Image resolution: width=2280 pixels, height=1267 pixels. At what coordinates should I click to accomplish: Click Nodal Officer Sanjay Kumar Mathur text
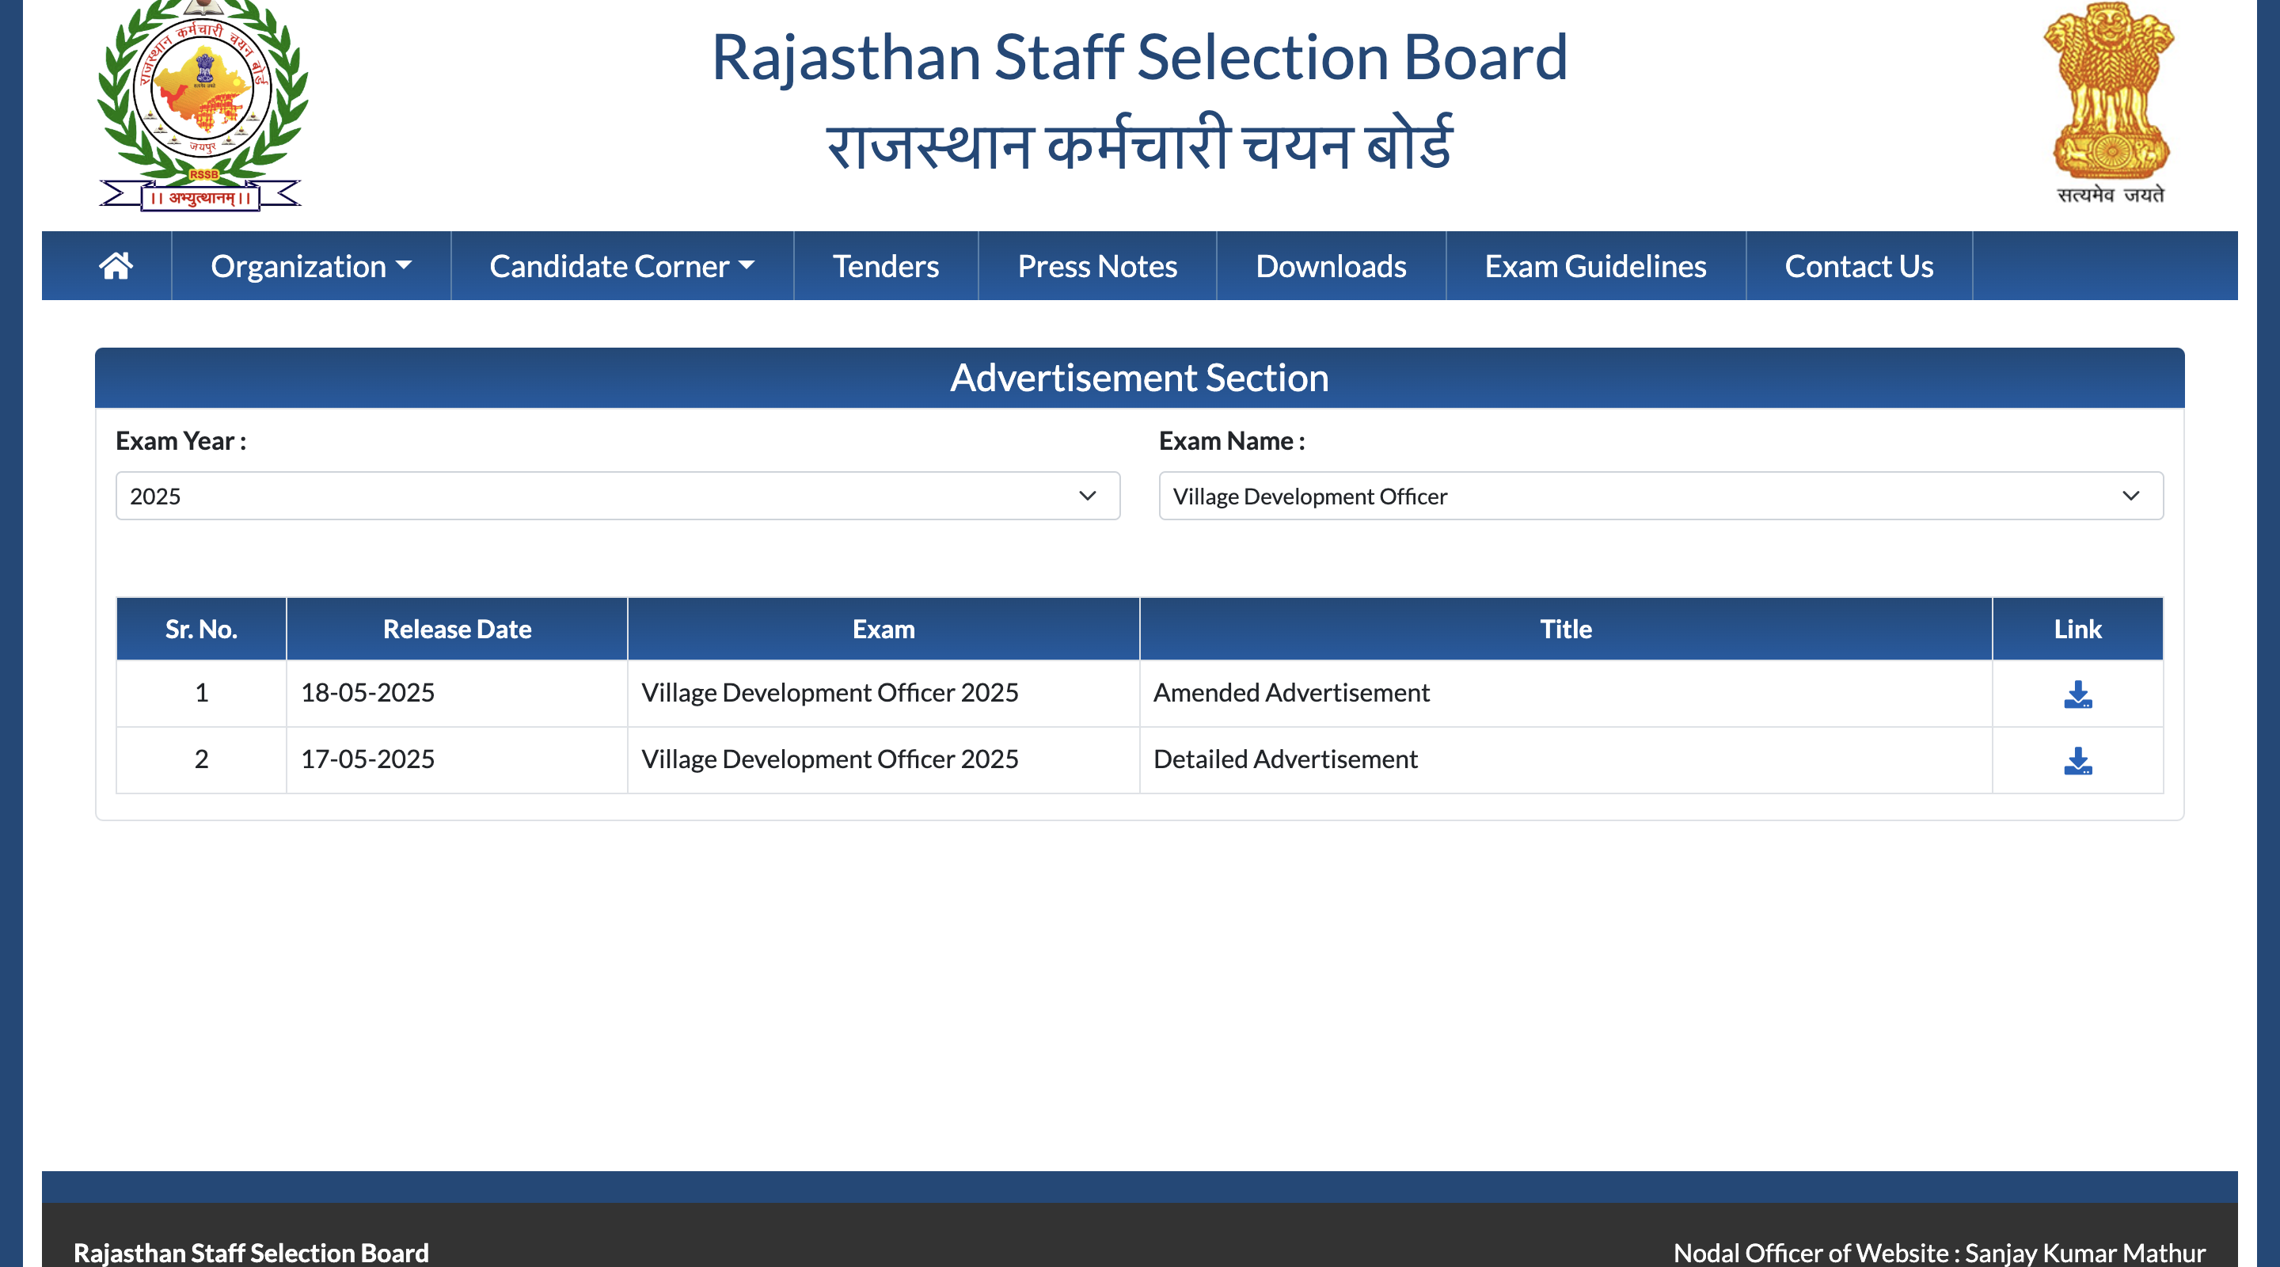click(1940, 1253)
